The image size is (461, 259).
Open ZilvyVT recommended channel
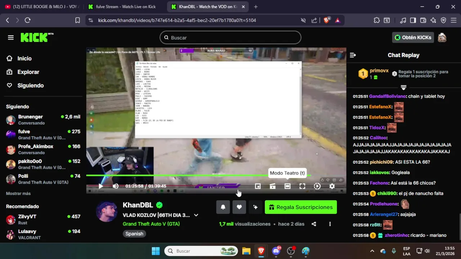pyautogui.click(x=43, y=219)
